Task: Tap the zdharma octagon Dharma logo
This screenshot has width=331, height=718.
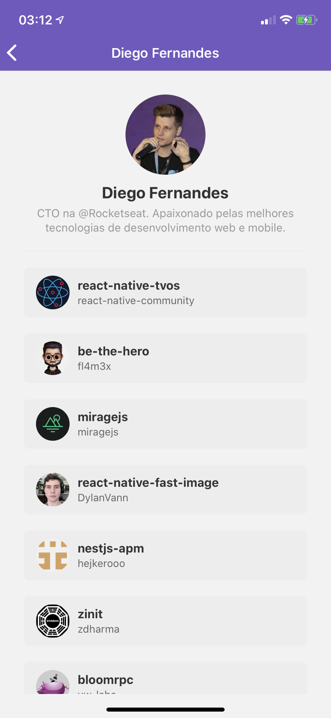Action: tap(53, 621)
